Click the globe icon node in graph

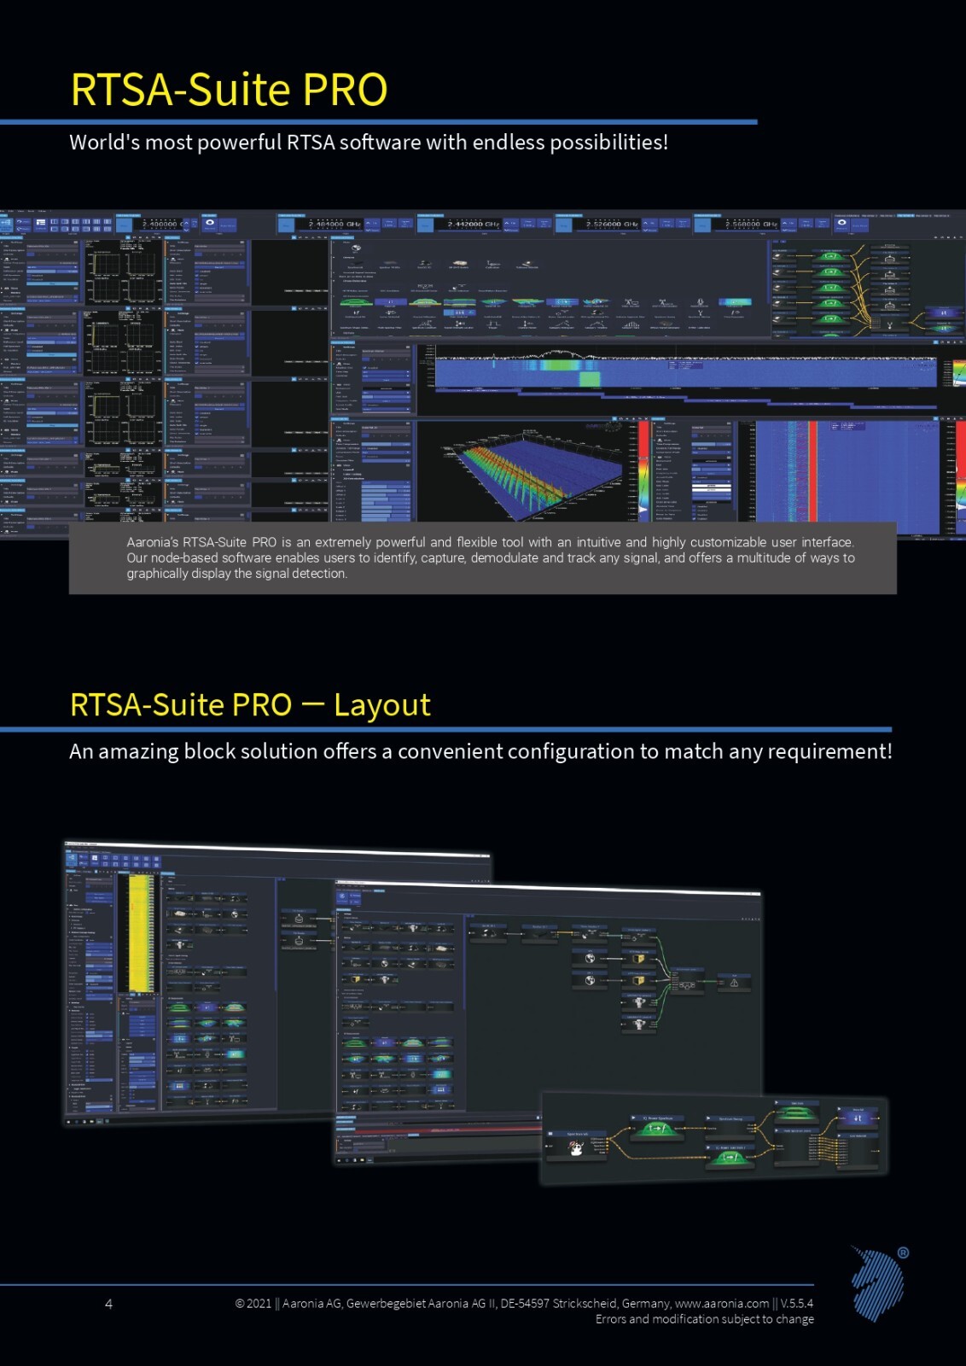[590, 958]
